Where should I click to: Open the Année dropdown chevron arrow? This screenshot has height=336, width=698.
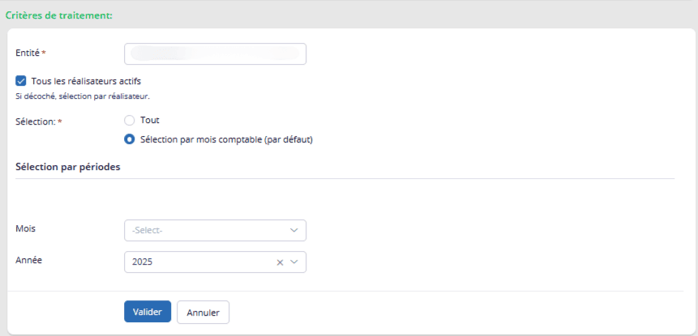coord(294,262)
